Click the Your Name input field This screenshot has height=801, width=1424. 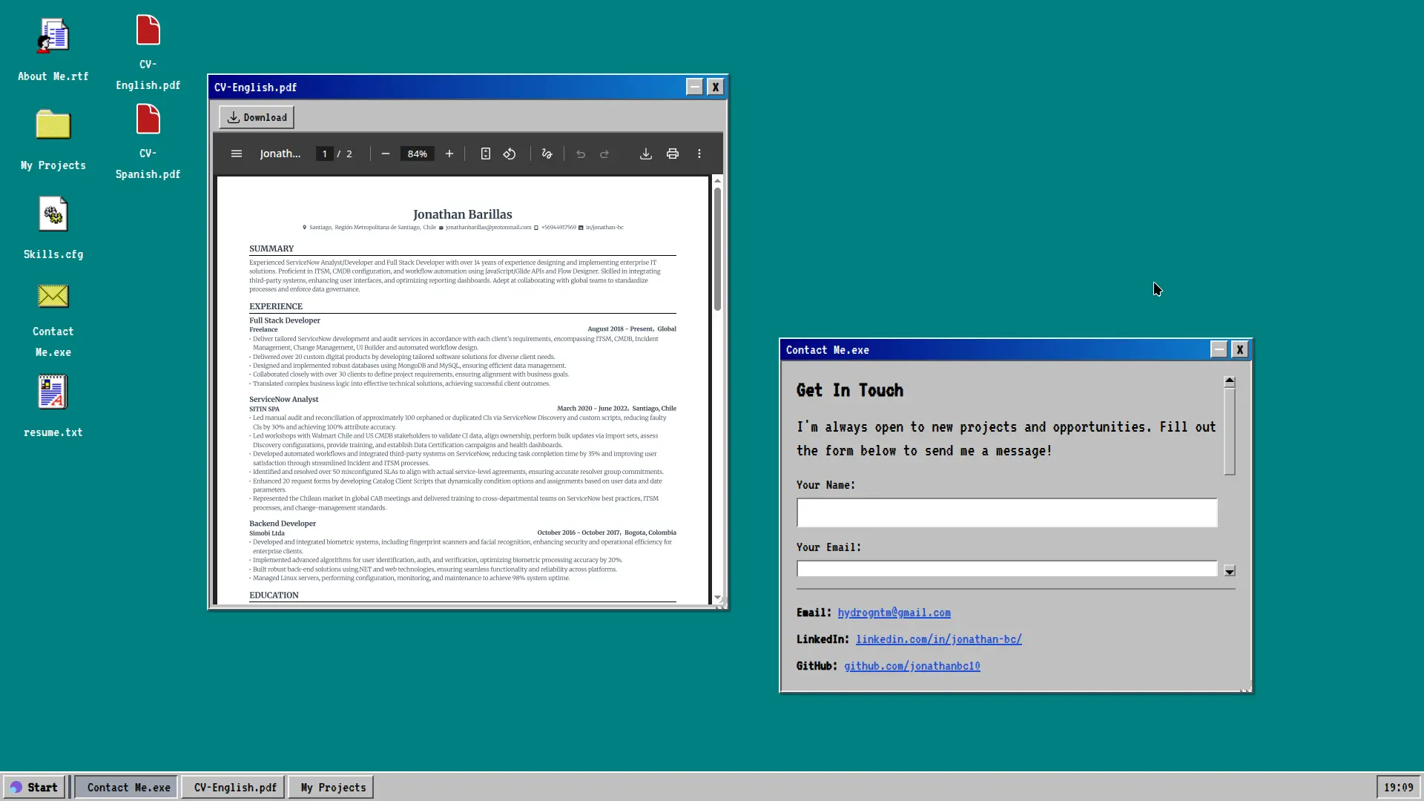click(1006, 512)
